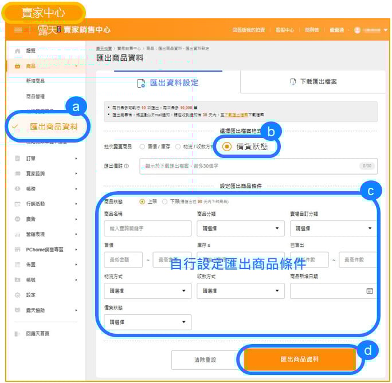Click the 設定 gear icon in sidebar

pyautogui.click(x=17, y=295)
